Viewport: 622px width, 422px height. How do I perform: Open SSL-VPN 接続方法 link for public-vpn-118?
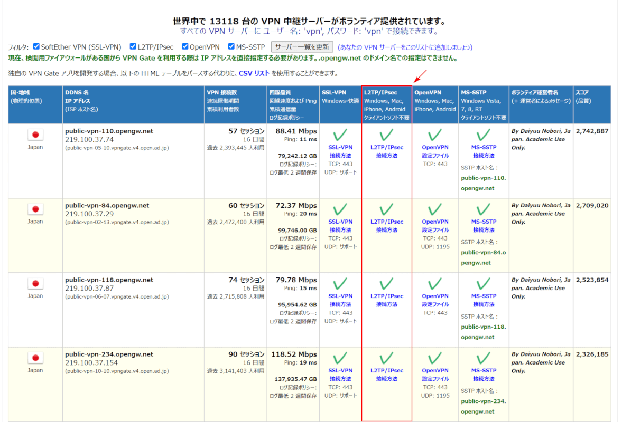(341, 300)
